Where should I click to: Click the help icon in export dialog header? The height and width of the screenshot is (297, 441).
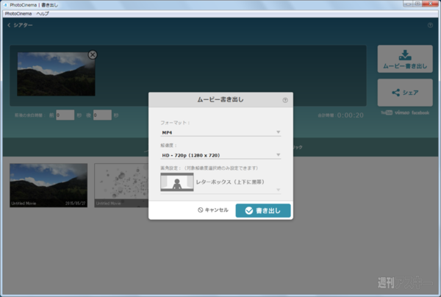pos(285,100)
